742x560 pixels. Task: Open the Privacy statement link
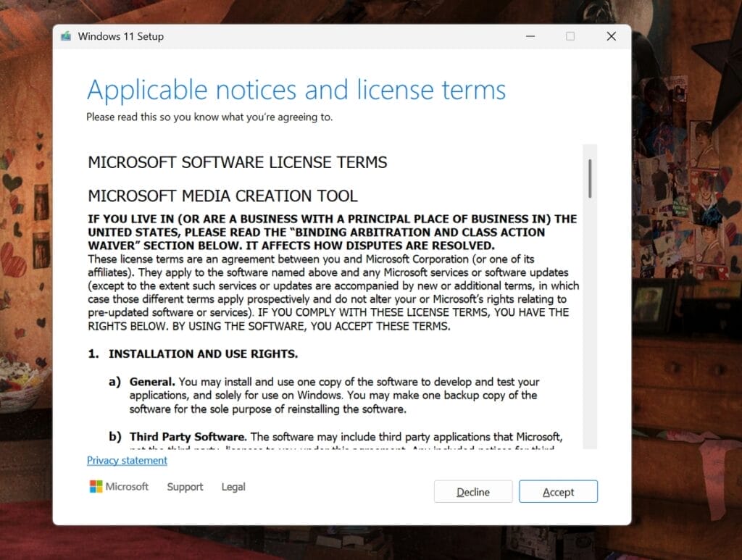127,461
